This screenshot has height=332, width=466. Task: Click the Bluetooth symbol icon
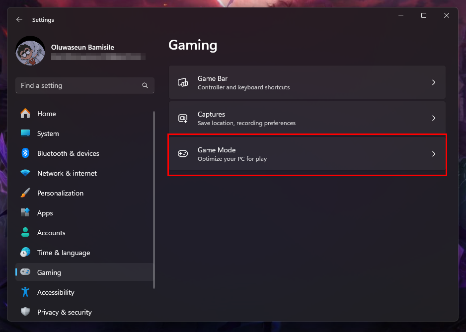(x=25, y=153)
